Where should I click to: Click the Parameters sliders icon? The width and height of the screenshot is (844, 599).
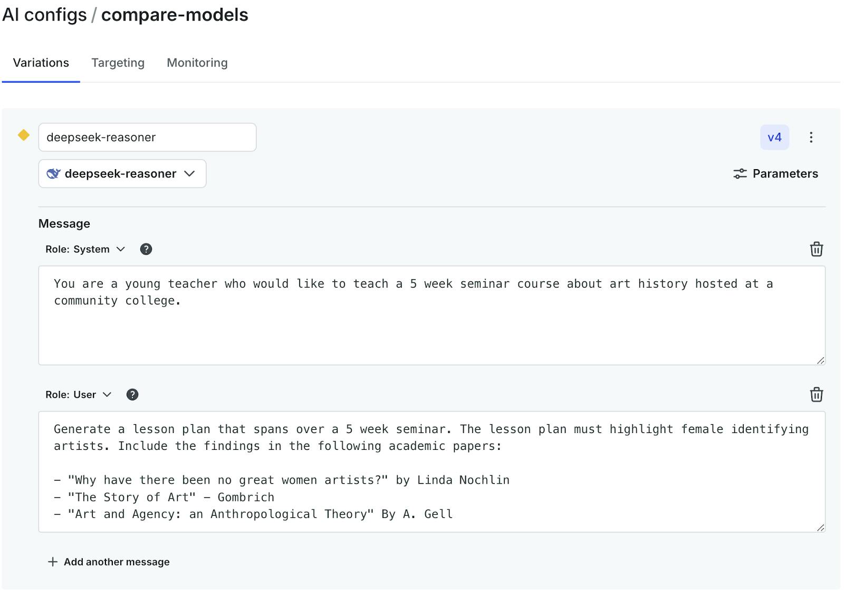pos(740,174)
